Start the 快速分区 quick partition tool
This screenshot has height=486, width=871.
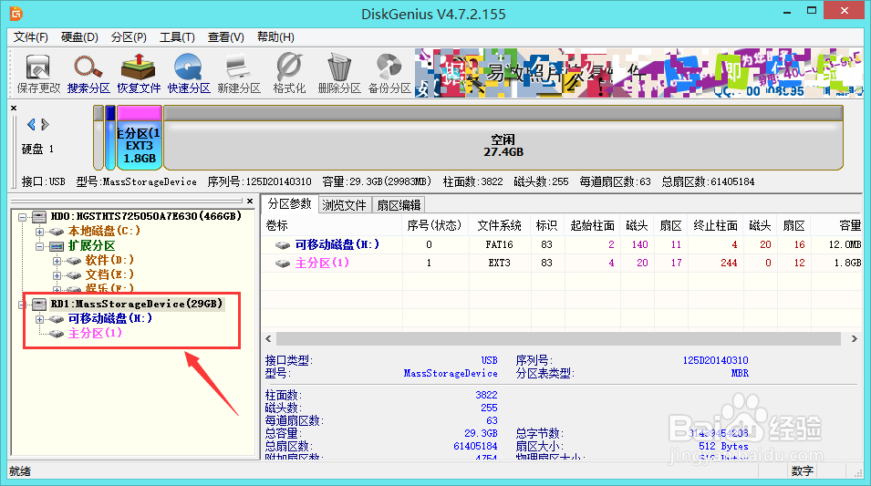point(189,73)
